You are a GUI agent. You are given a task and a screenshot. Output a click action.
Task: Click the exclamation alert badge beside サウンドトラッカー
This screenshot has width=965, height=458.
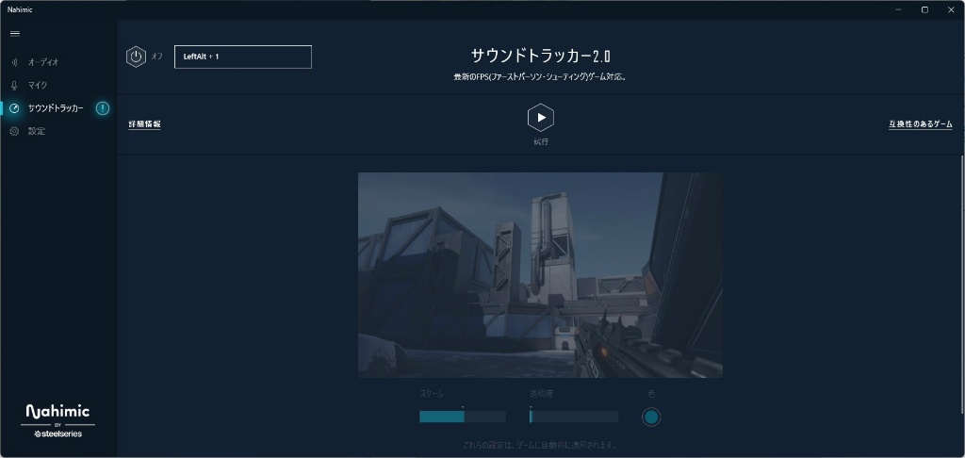pos(102,108)
